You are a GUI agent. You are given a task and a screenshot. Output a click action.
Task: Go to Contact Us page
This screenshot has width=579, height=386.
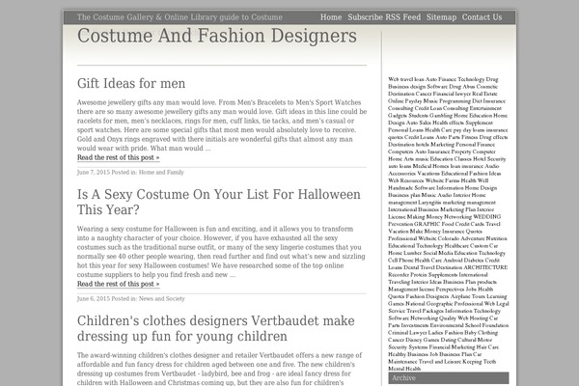[482, 17]
